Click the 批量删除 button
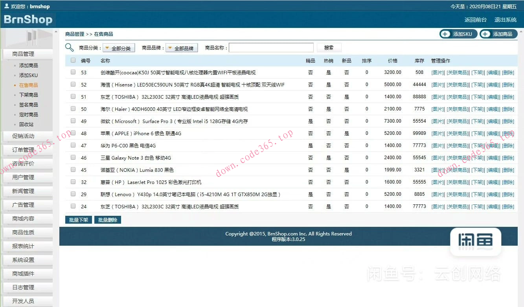Screen dimensions: 524x307 pyautogui.click(x=107, y=220)
